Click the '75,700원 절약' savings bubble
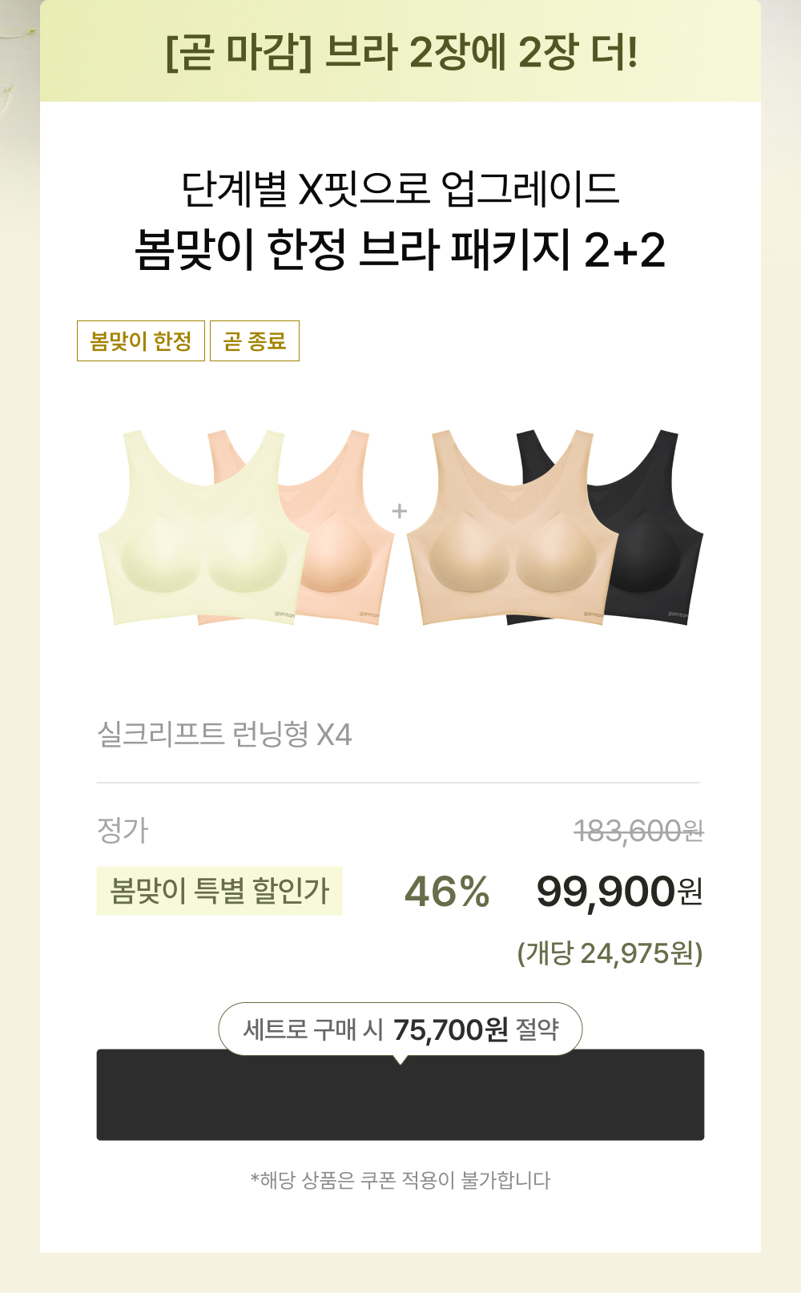The height and width of the screenshot is (1293, 801). (x=400, y=1029)
